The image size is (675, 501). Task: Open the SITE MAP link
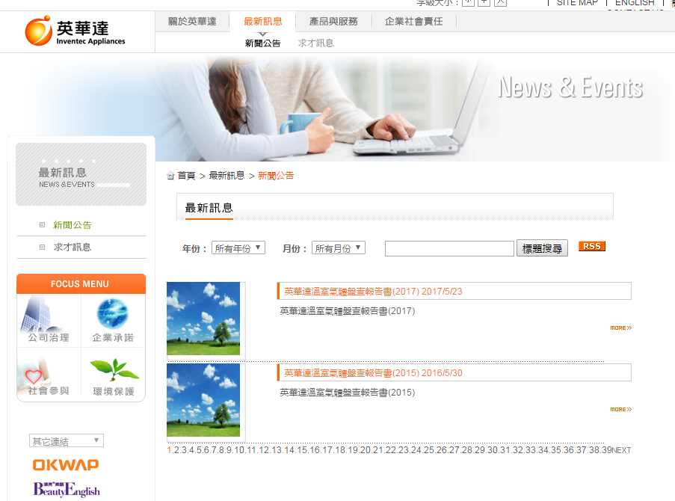click(577, 2)
